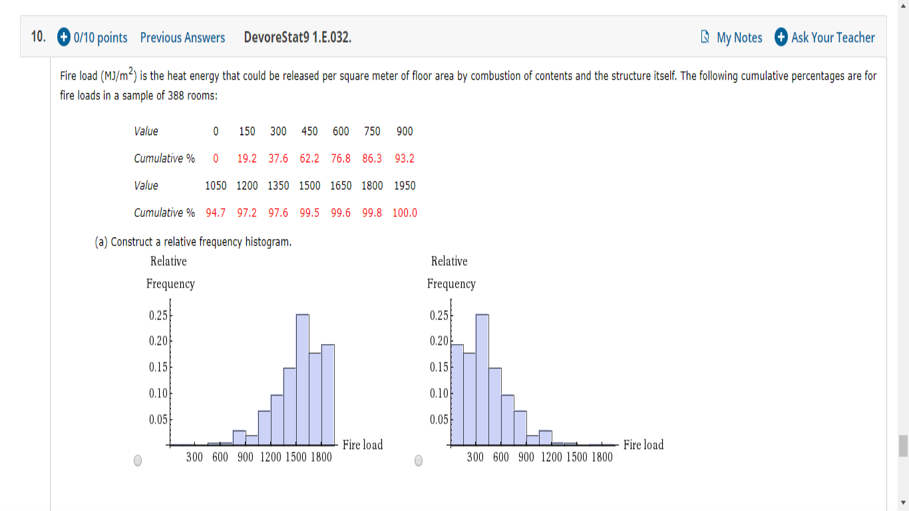Click the scrollbar up arrow
Image resolution: width=909 pixels, height=511 pixels.
[x=903, y=6]
